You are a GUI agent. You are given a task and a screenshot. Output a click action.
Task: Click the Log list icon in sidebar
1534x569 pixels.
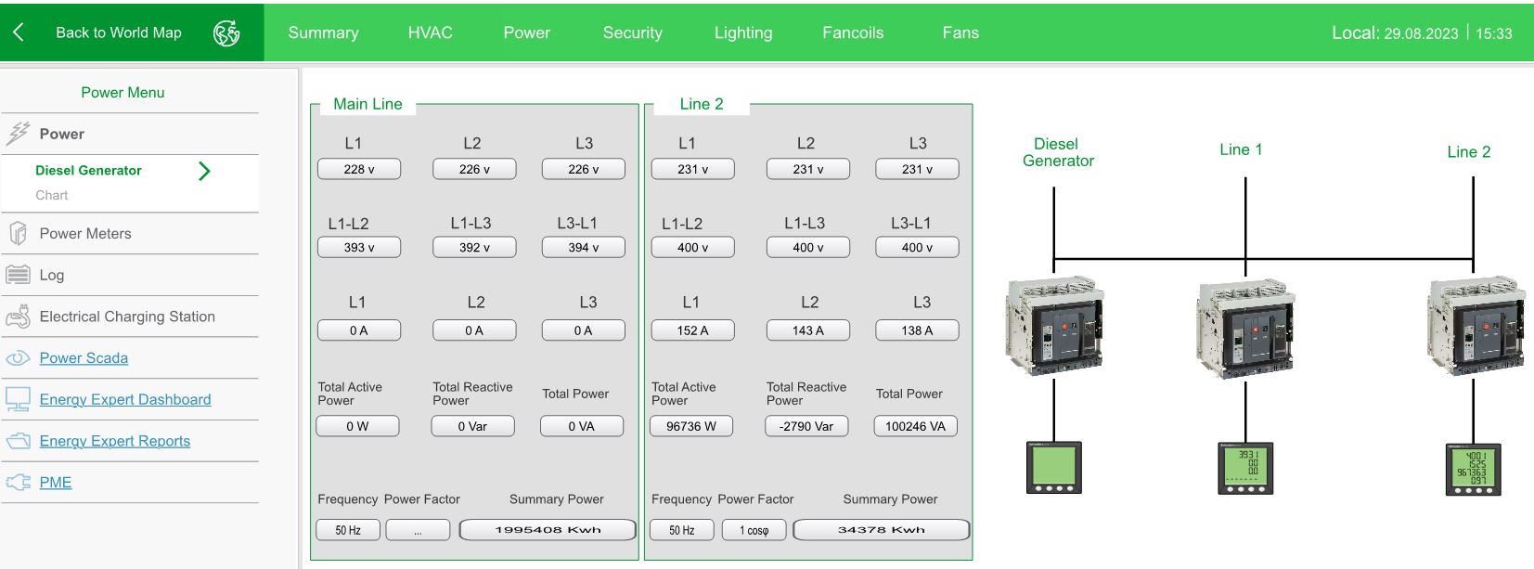pyautogui.click(x=18, y=275)
